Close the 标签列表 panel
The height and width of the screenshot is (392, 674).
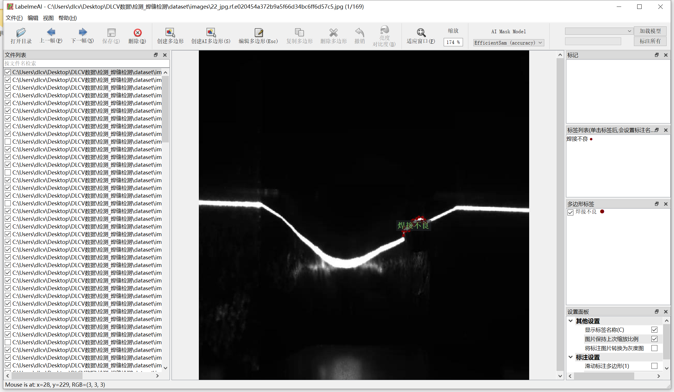click(666, 130)
